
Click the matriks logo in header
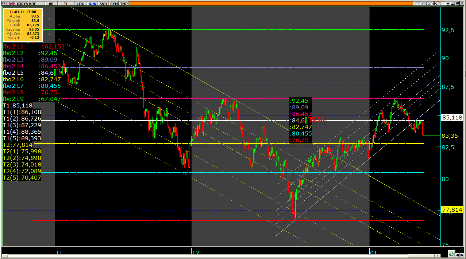pos(428,3)
